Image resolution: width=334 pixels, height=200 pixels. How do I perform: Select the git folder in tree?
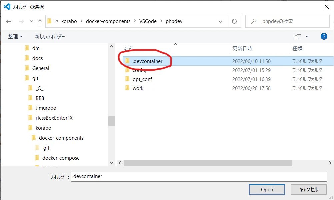[35, 78]
